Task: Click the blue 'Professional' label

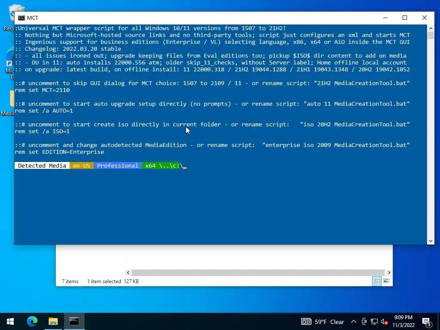Action: [118, 165]
